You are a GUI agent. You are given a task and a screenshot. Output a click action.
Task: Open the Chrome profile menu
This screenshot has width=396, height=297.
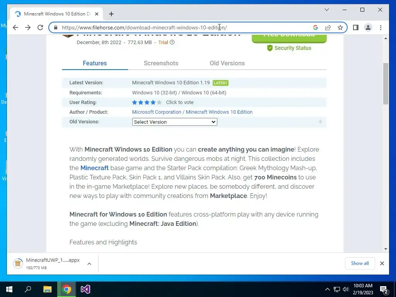click(368, 27)
